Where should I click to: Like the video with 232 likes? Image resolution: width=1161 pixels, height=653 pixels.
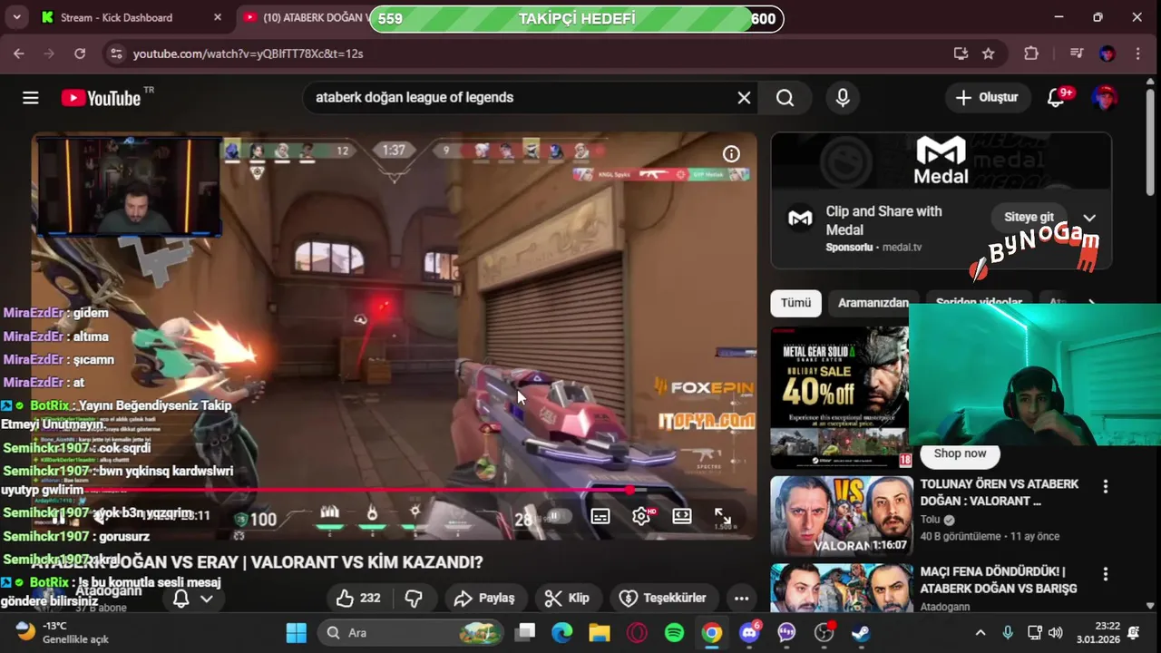(x=358, y=598)
